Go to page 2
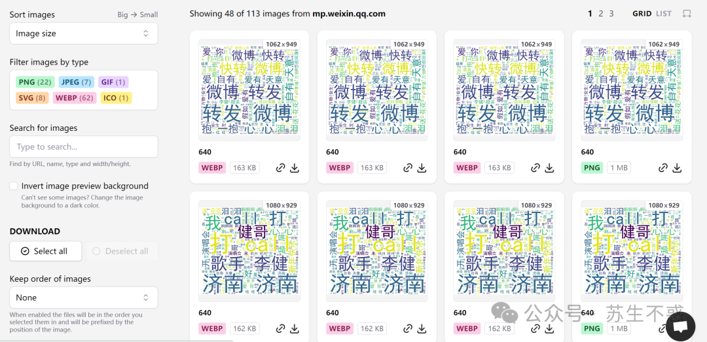Screen dimensions: 707x342 (600, 14)
